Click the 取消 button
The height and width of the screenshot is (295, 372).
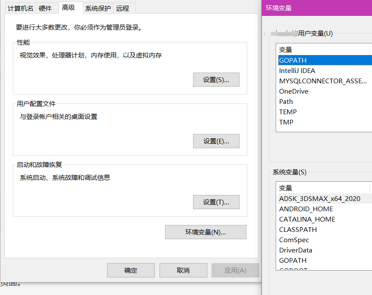(x=182, y=270)
